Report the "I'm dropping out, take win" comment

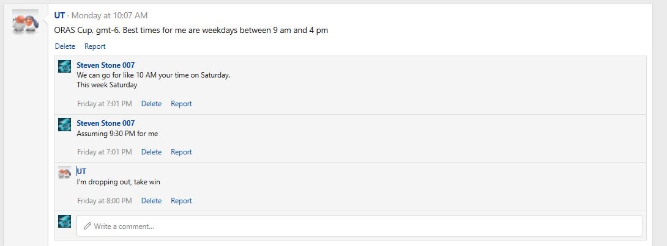pyautogui.click(x=181, y=201)
